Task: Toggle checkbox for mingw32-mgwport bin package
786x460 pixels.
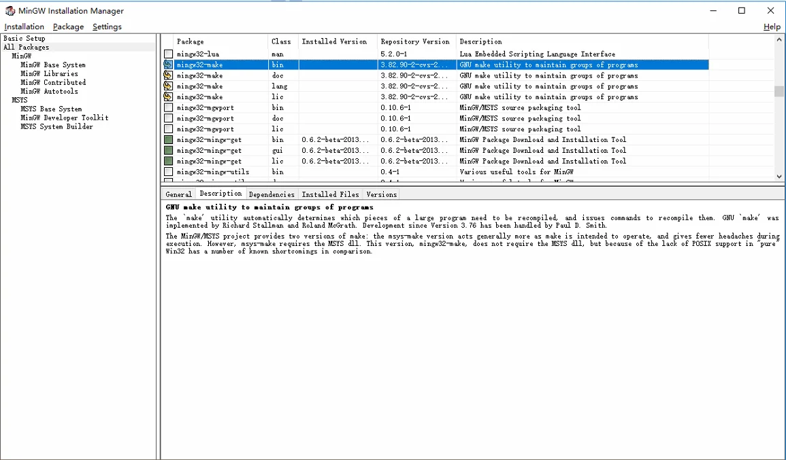Action: [169, 107]
